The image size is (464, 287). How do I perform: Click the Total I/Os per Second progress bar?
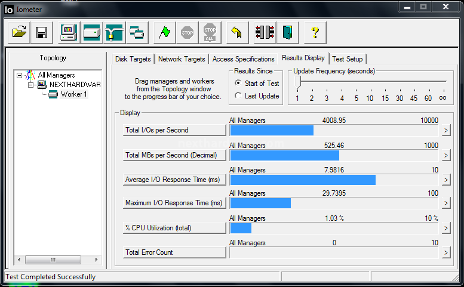[x=334, y=130]
